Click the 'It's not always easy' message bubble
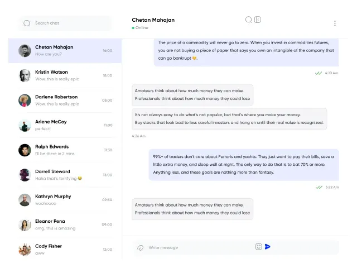The height and width of the screenshot is (268, 357). 229,119
